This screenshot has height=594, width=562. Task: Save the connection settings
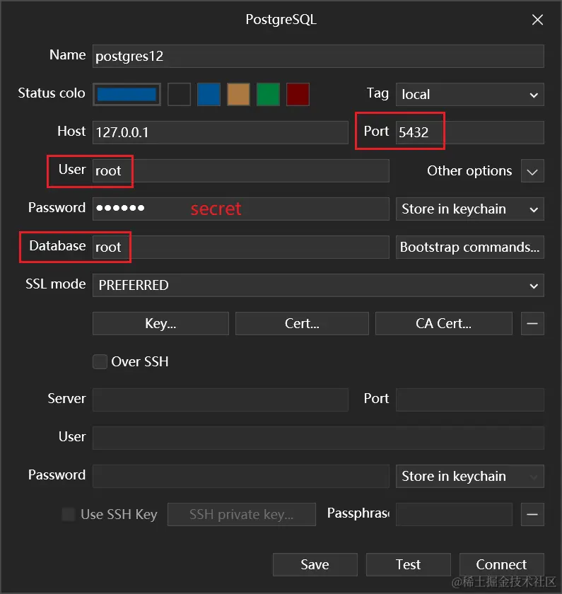pyautogui.click(x=315, y=564)
